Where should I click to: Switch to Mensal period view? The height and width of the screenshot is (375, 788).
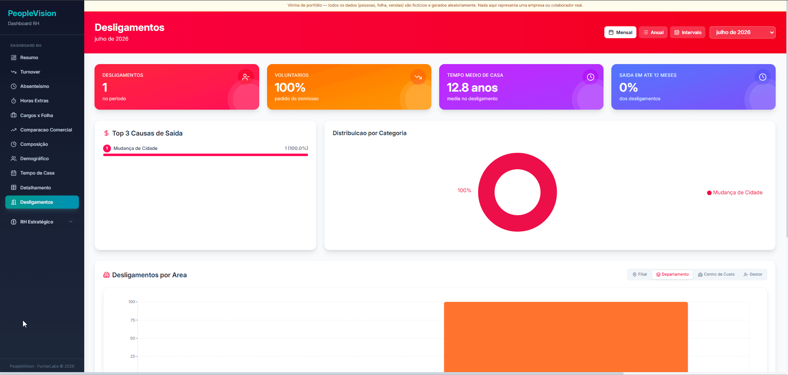click(x=620, y=32)
